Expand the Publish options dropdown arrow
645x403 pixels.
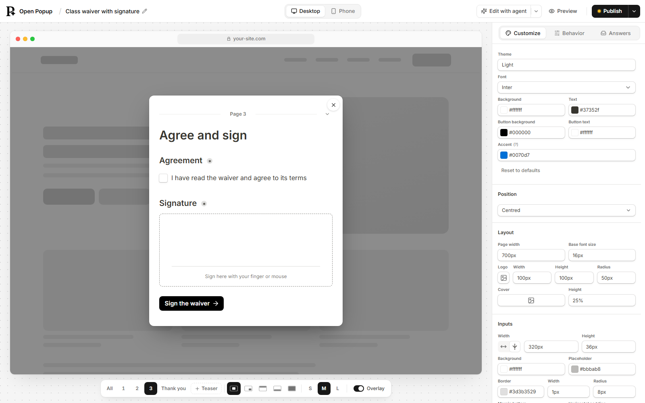pos(634,11)
